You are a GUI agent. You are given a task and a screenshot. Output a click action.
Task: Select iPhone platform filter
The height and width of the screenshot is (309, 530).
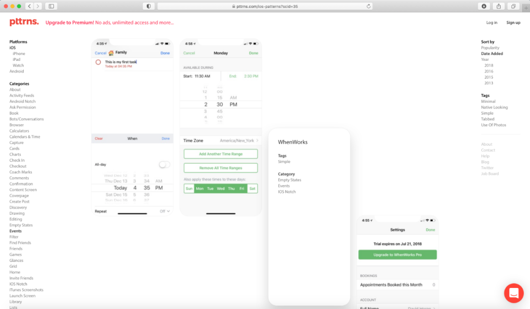[x=19, y=53]
